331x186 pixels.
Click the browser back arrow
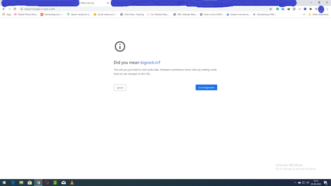point(4,9)
